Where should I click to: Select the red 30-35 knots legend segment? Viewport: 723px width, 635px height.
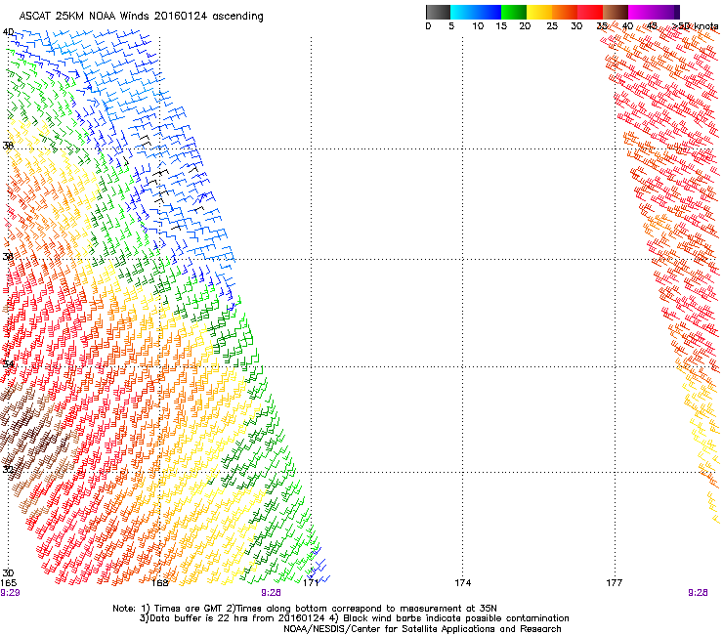coord(590,12)
